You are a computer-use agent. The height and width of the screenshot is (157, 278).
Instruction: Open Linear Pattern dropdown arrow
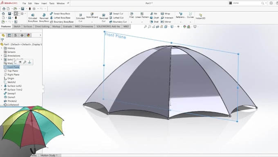click(142, 22)
